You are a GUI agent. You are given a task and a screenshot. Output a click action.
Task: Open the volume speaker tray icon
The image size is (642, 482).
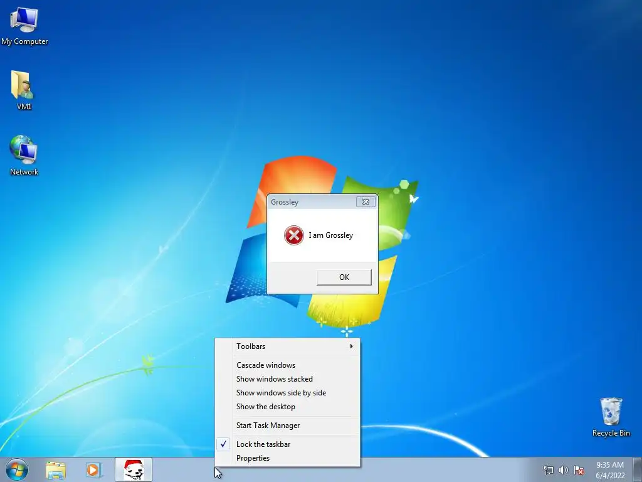pyautogui.click(x=564, y=470)
